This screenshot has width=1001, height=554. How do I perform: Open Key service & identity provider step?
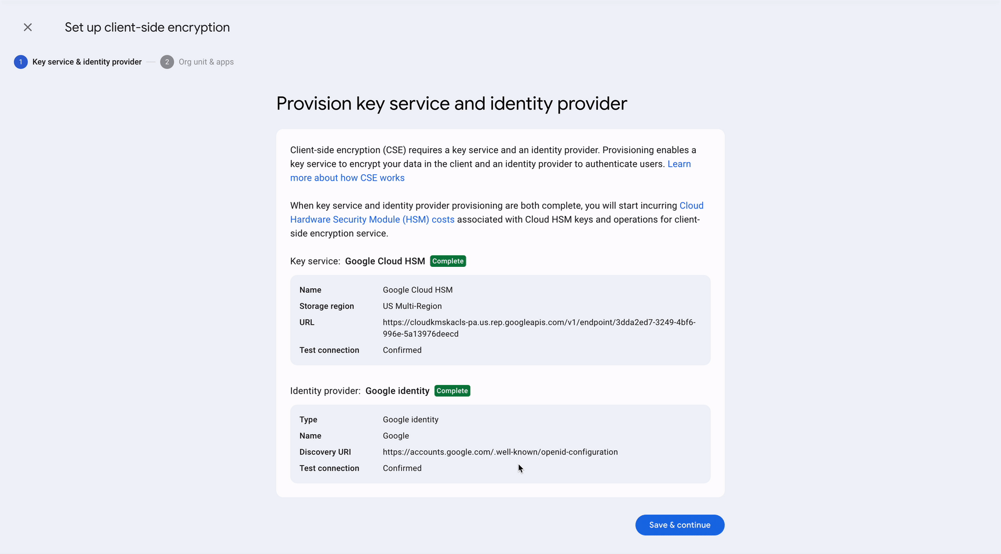[x=87, y=62]
